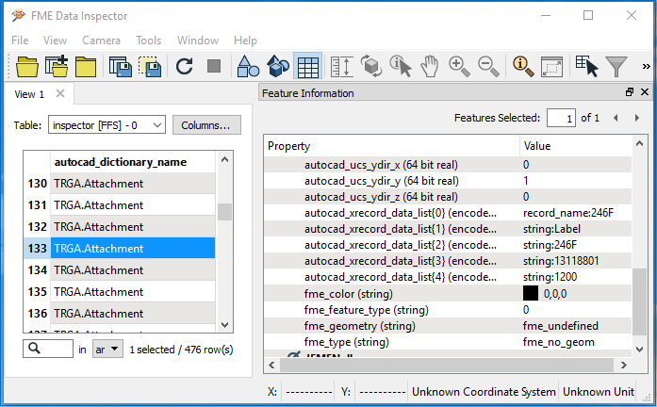Image resolution: width=657 pixels, height=407 pixels.
Task: Open the Help menu
Action: pos(245,41)
